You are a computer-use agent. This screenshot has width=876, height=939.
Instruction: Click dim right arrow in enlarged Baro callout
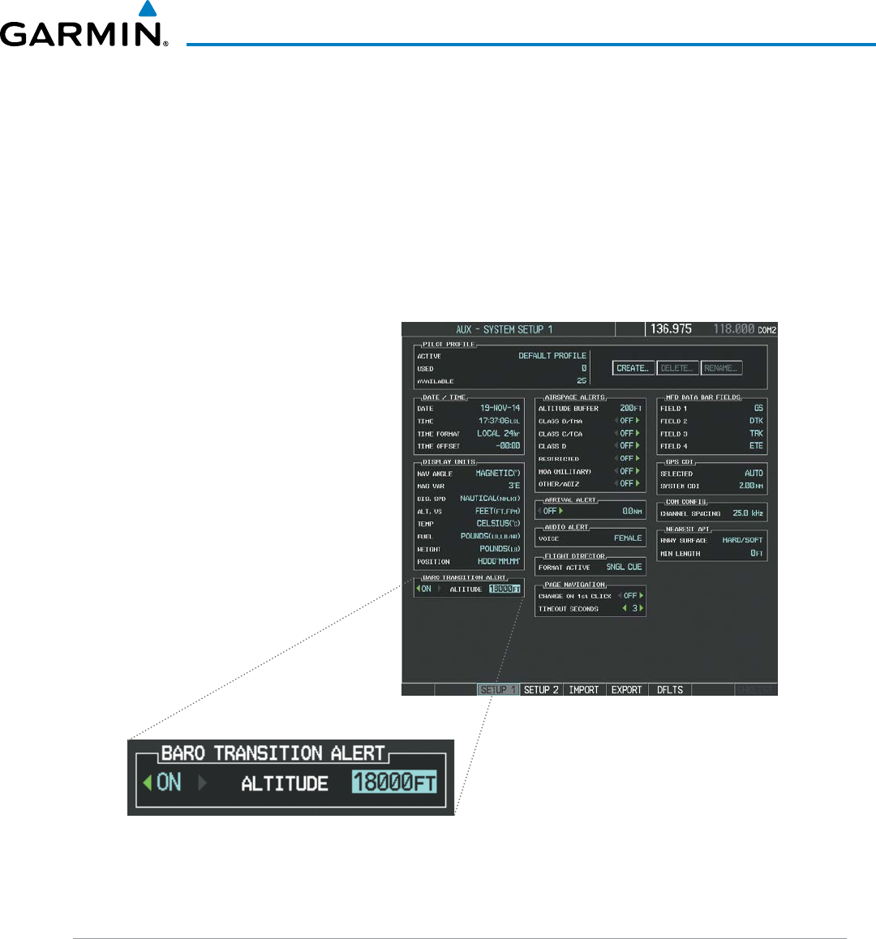pos(203,782)
